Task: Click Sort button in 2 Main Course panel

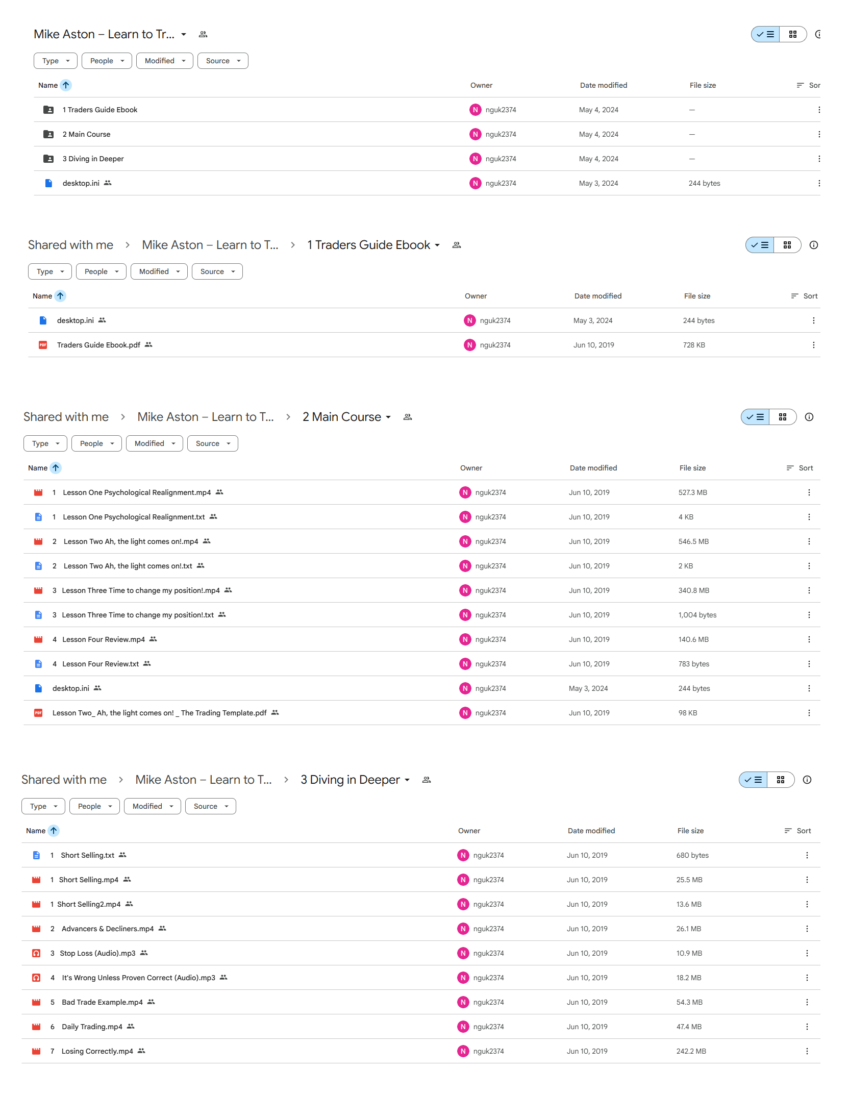Action: (x=800, y=468)
